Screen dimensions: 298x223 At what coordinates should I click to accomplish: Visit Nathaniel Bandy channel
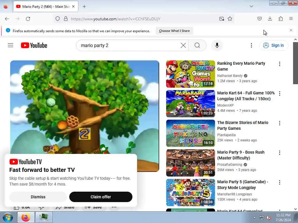(230, 76)
